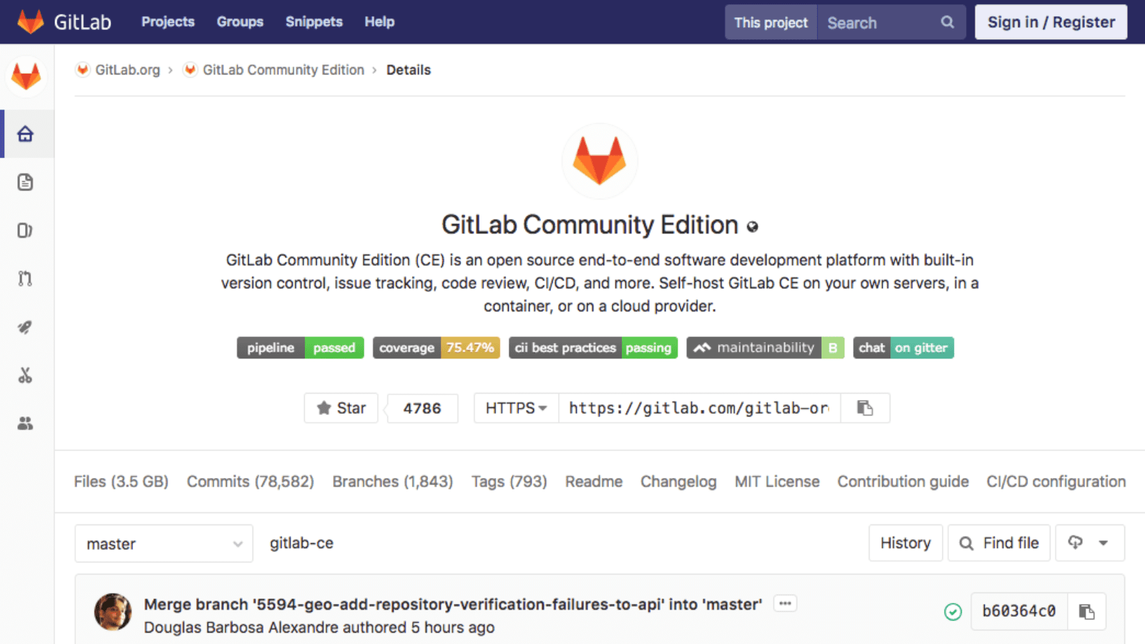Open Members people icon in sidebar

[26, 424]
